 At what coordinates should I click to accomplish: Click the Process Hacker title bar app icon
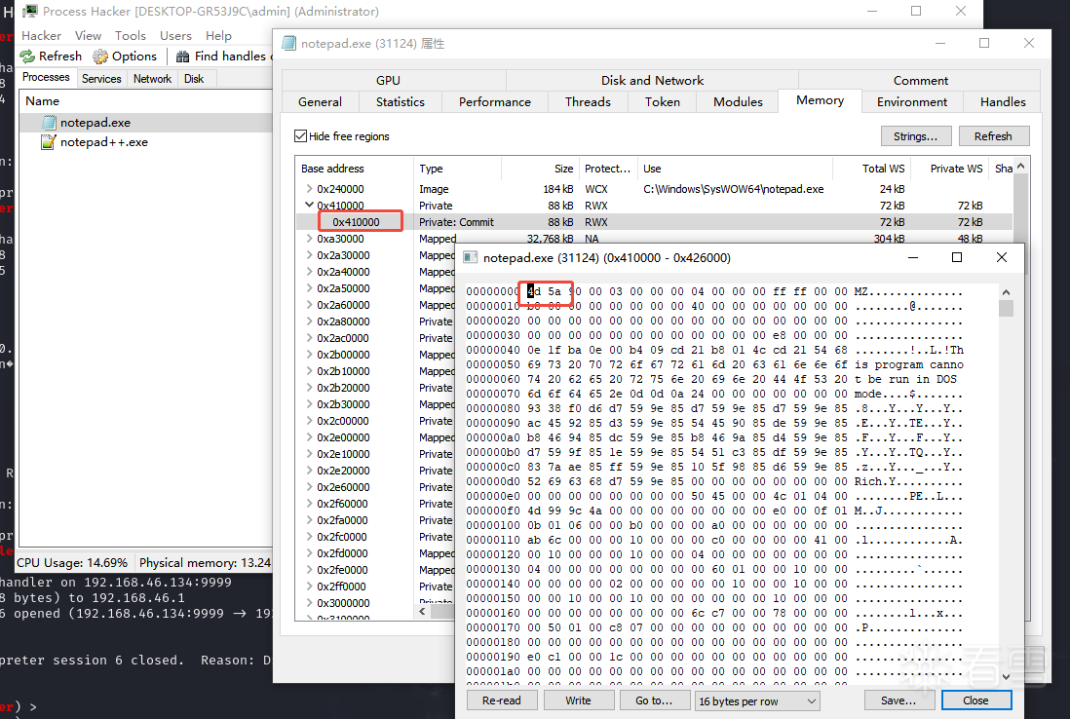tap(31, 12)
